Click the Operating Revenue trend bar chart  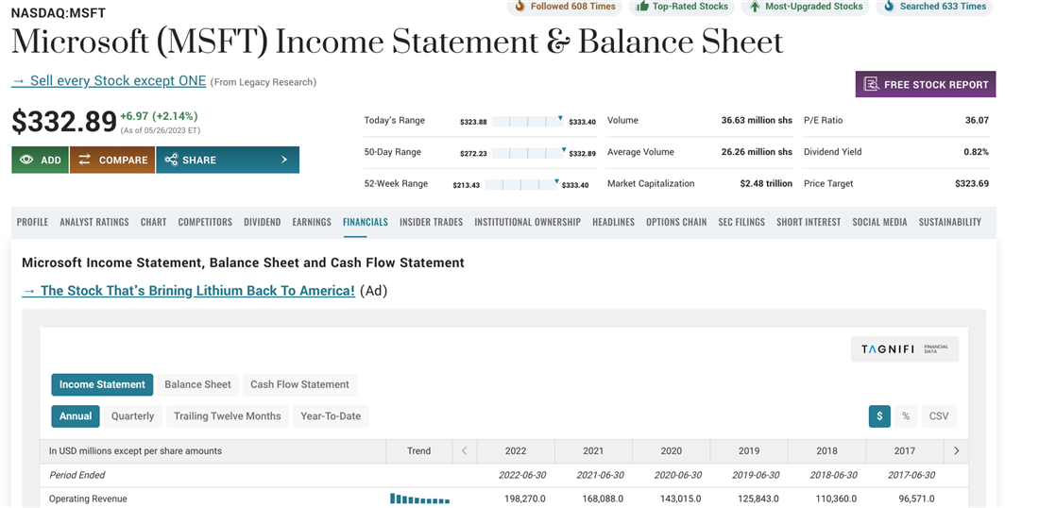[419, 499]
